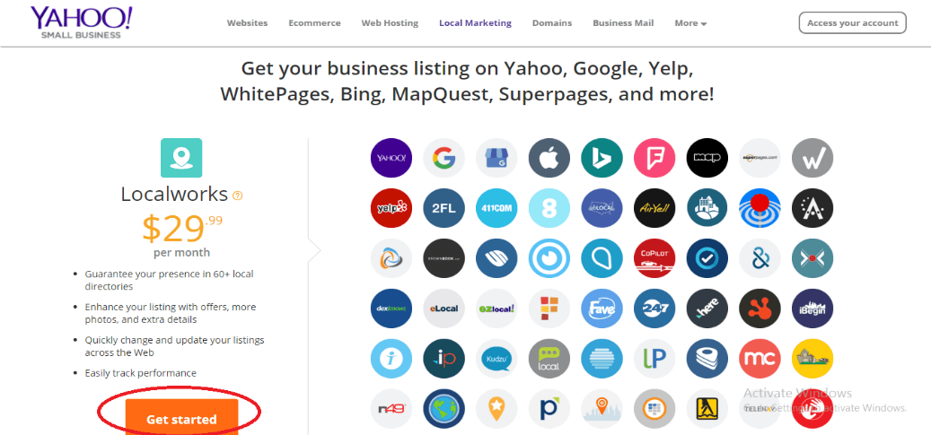
Task: Open the Websites nav item
Action: [x=247, y=23]
